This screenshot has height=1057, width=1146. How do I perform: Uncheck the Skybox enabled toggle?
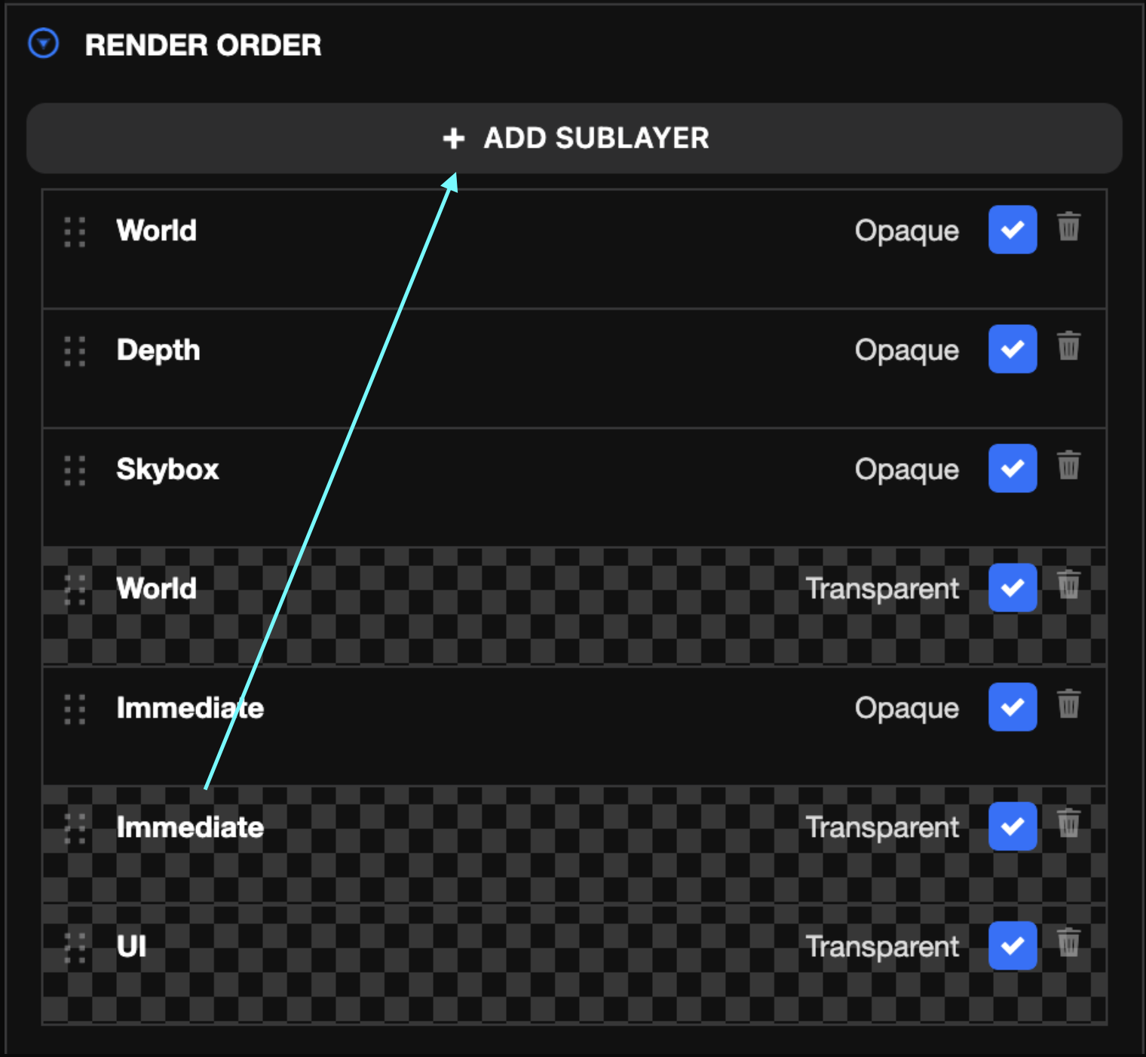pyautogui.click(x=1013, y=468)
